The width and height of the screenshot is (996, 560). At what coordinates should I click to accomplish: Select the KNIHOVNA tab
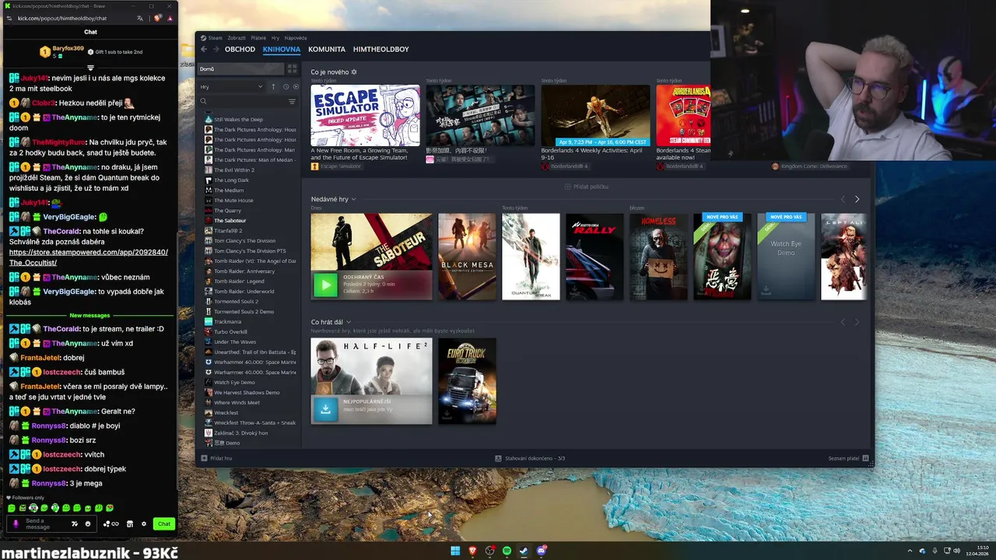coord(282,49)
